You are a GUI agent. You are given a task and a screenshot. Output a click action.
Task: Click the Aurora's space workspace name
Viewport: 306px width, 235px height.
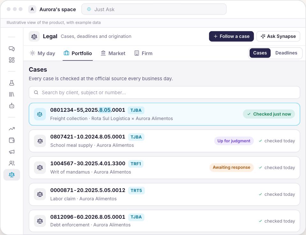[58, 9]
